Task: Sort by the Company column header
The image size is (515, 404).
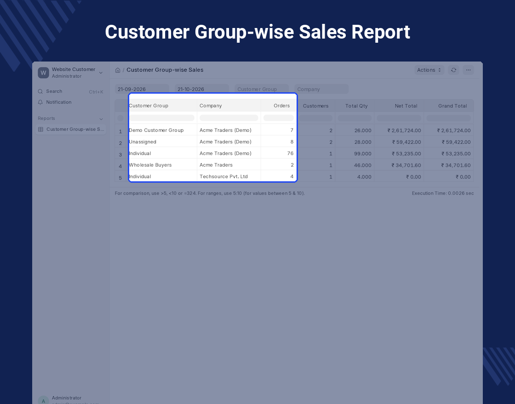Action: 211,106
